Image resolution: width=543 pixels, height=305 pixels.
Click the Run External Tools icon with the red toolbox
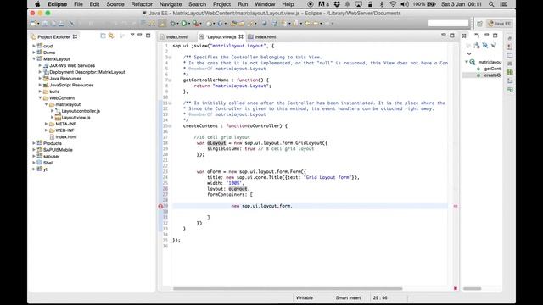pyautogui.click(x=196, y=24)
